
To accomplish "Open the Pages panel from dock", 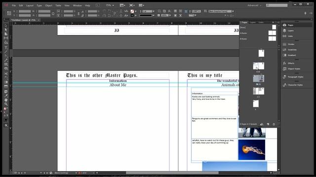I will pyautogui.click(x=297, y=25).
